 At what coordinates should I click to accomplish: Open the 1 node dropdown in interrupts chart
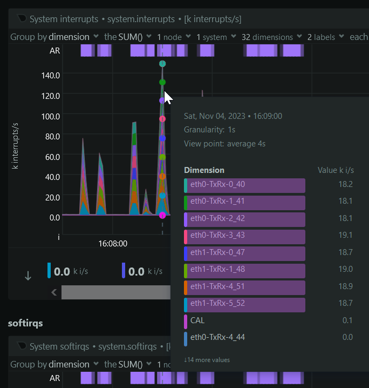tap(174, 37)
